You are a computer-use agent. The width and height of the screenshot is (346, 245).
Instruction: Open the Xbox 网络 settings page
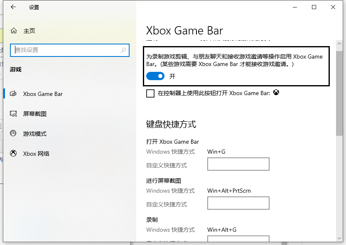click(x=70, y=154)
